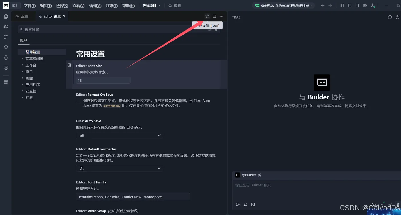Click the attach image icon in chat

tap(253, 204)
